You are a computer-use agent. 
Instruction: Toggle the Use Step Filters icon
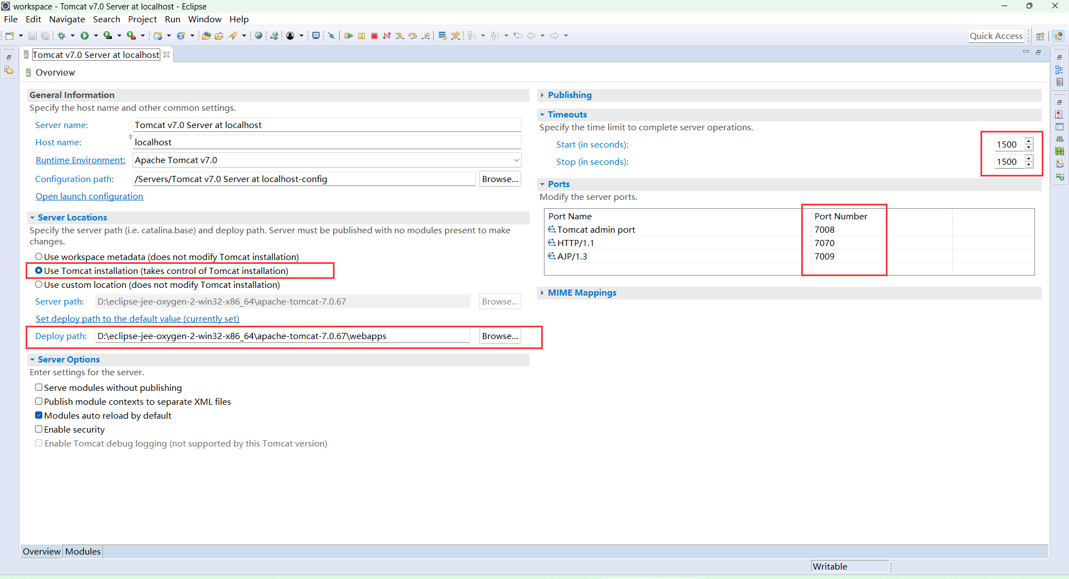tap(455, 36)
